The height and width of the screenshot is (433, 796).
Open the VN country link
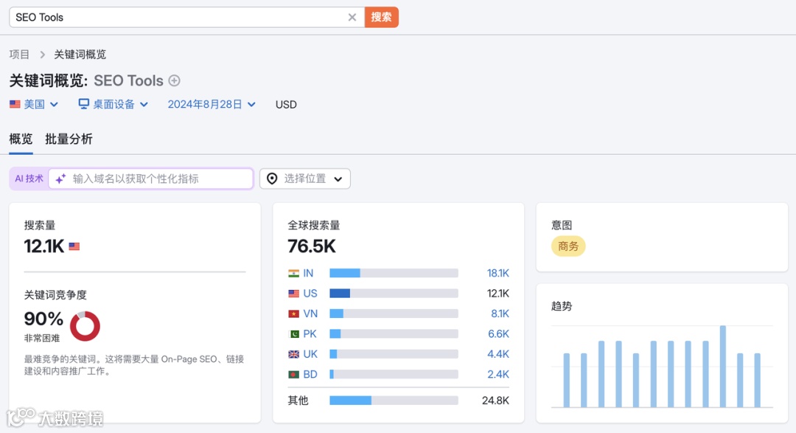pos(310,314)
